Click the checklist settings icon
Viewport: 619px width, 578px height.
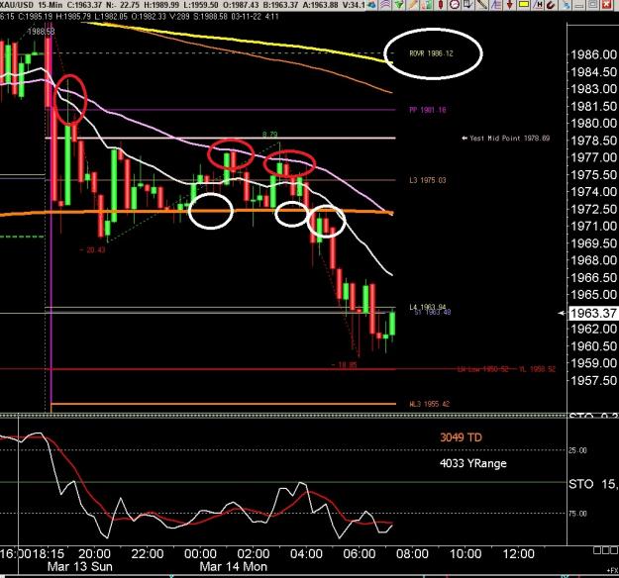[468, 4]
